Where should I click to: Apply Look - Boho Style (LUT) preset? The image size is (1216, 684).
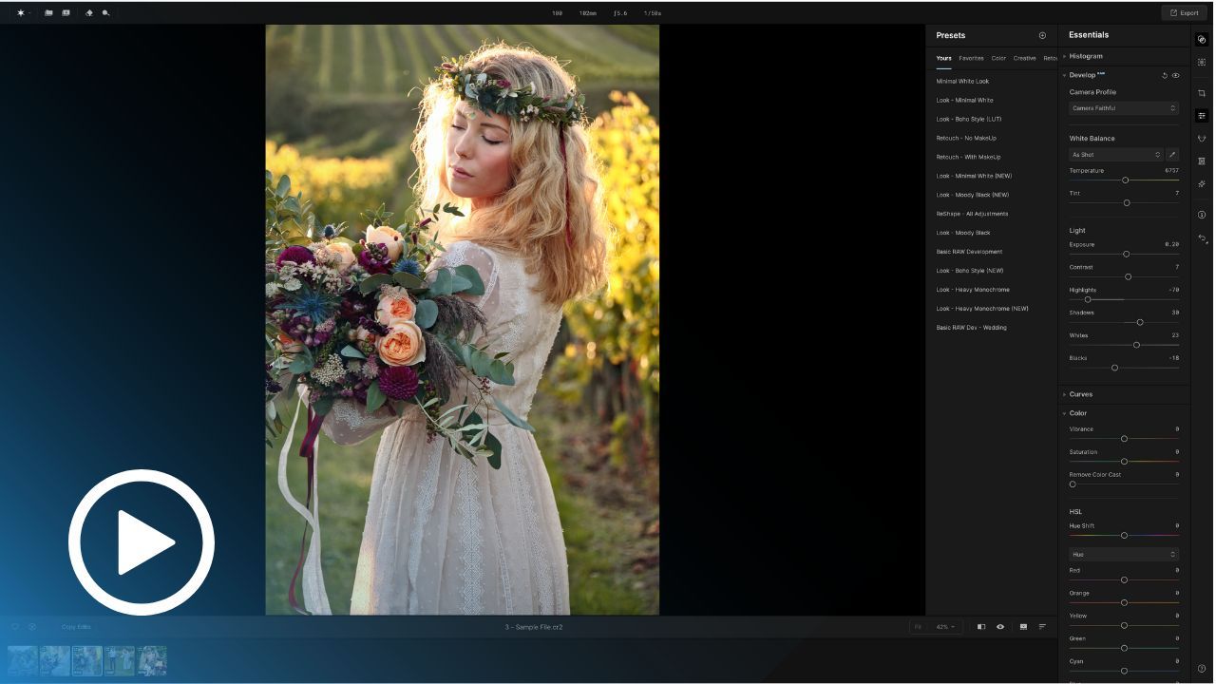pos(968,120)
